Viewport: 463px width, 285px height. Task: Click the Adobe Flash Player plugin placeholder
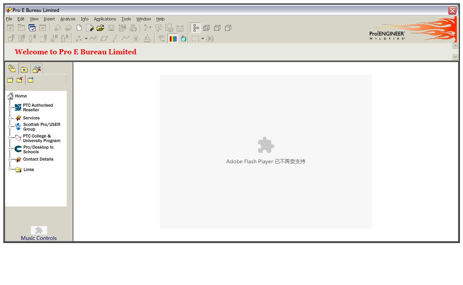pos(266,152)
